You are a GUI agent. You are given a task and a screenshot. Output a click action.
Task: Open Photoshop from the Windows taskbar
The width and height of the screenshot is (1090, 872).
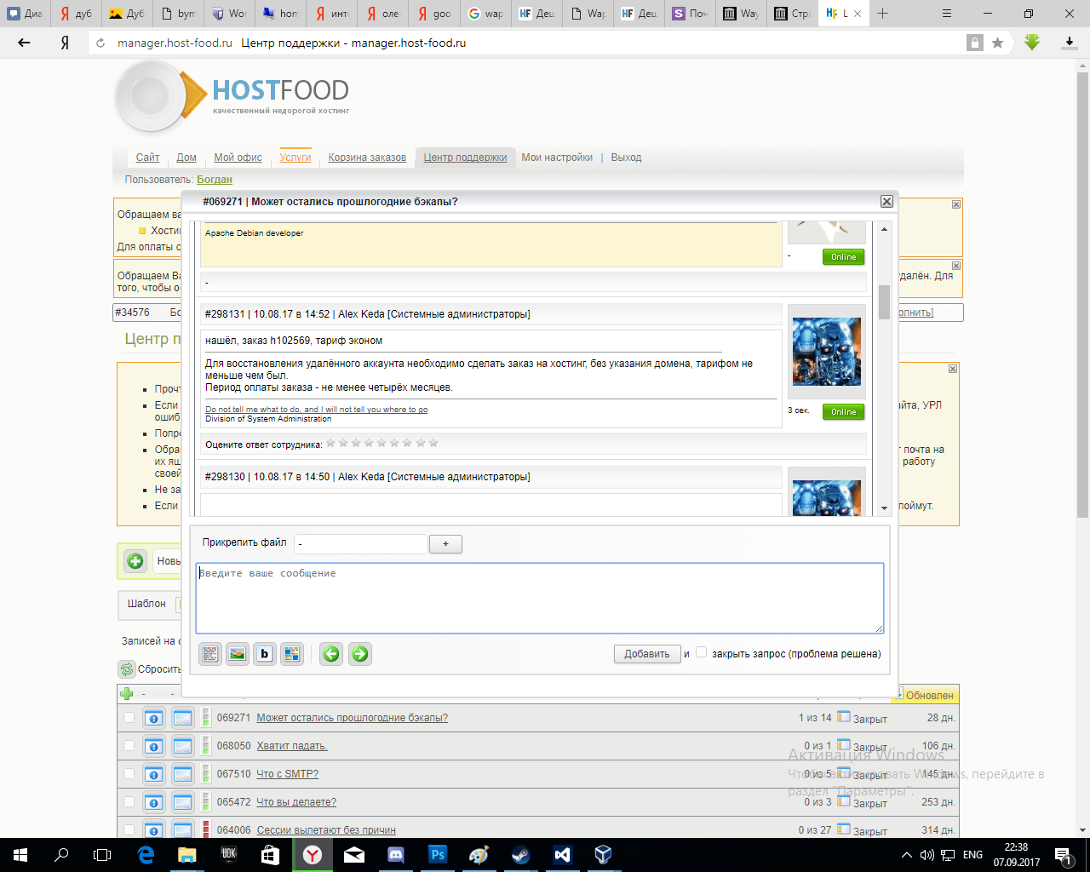point(438,854)
